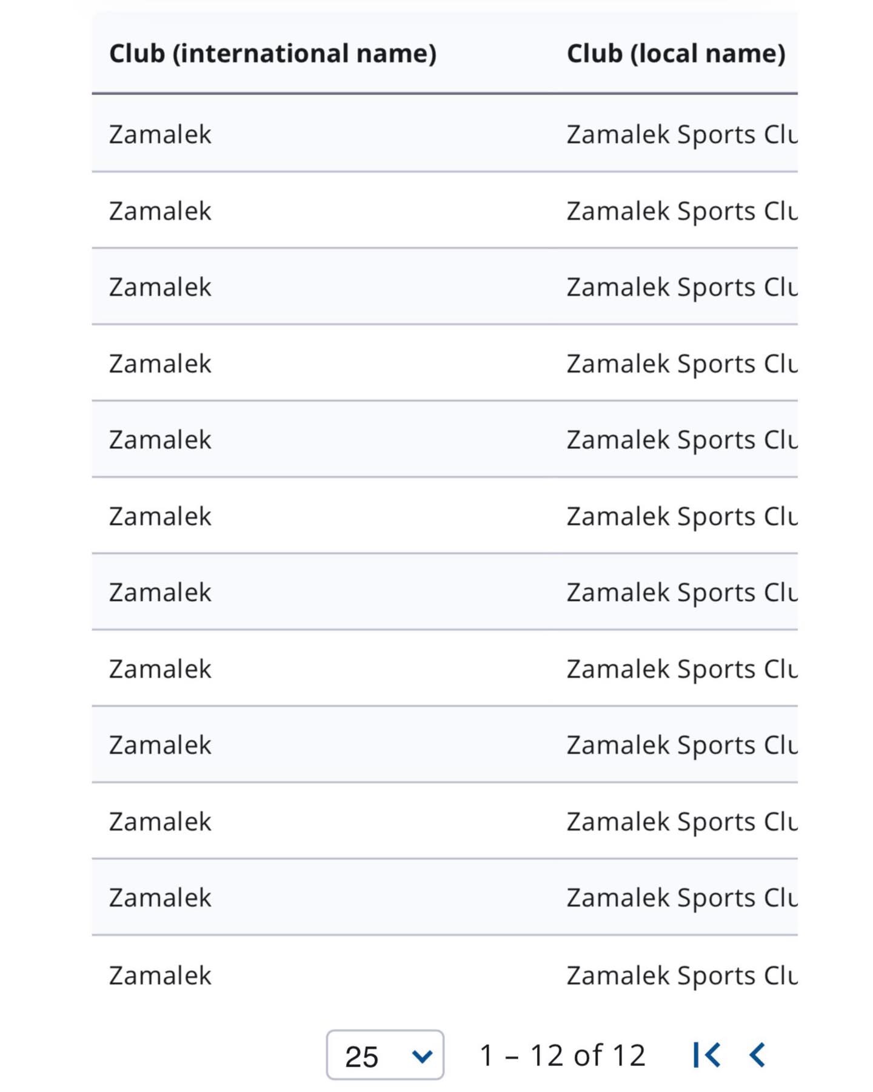Sort by Club (local name) column header
The width and height of the screenshot is (873, 1092).
click(x=676, y=53)
